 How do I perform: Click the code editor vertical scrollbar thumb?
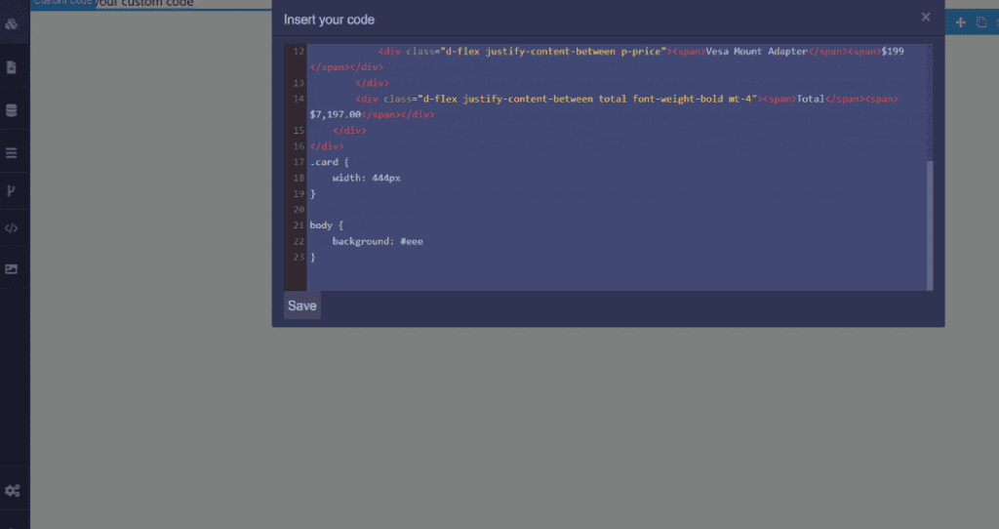click(929, 224)
